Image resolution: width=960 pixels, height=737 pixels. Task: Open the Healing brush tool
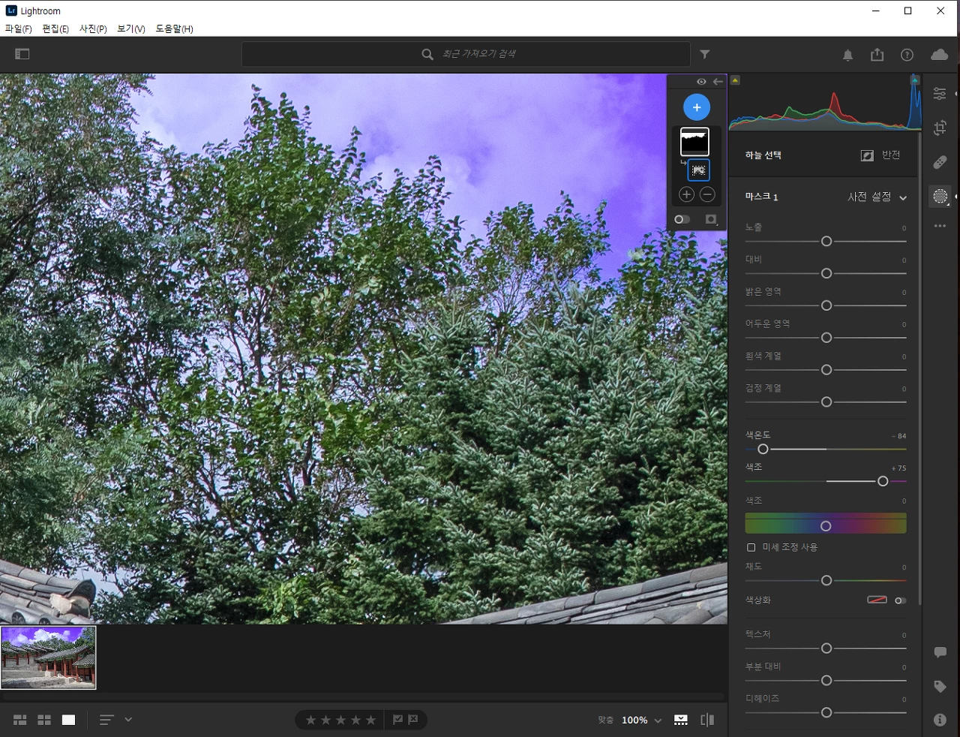[940, 162]
